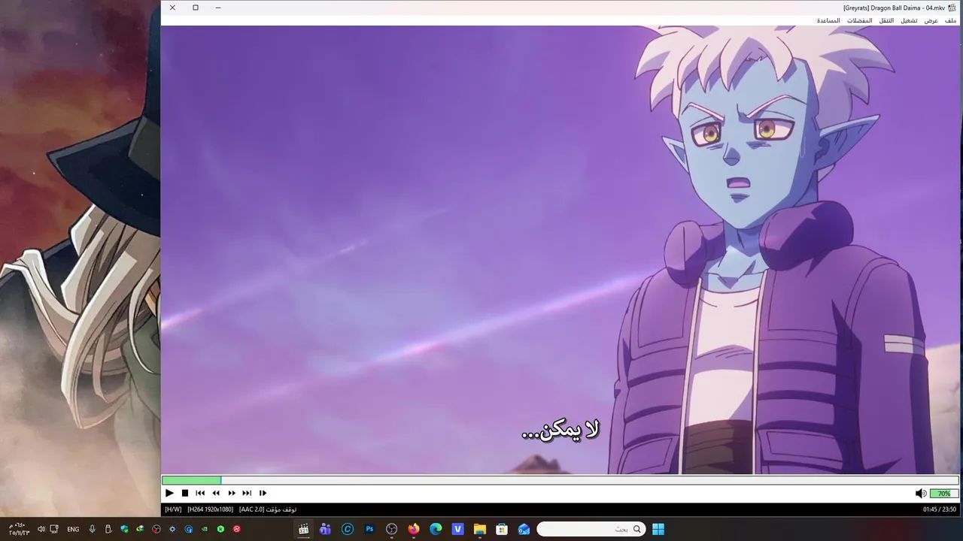Click the [AAC 2.0] audio status text
This screenshot has width=963, height=541.
click(252, 509)
